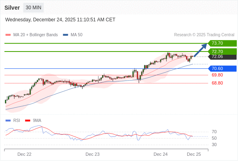Screen dimensions: 238x161
Task: Click the RSI 50 axis level
Action: tap(214, 138)
